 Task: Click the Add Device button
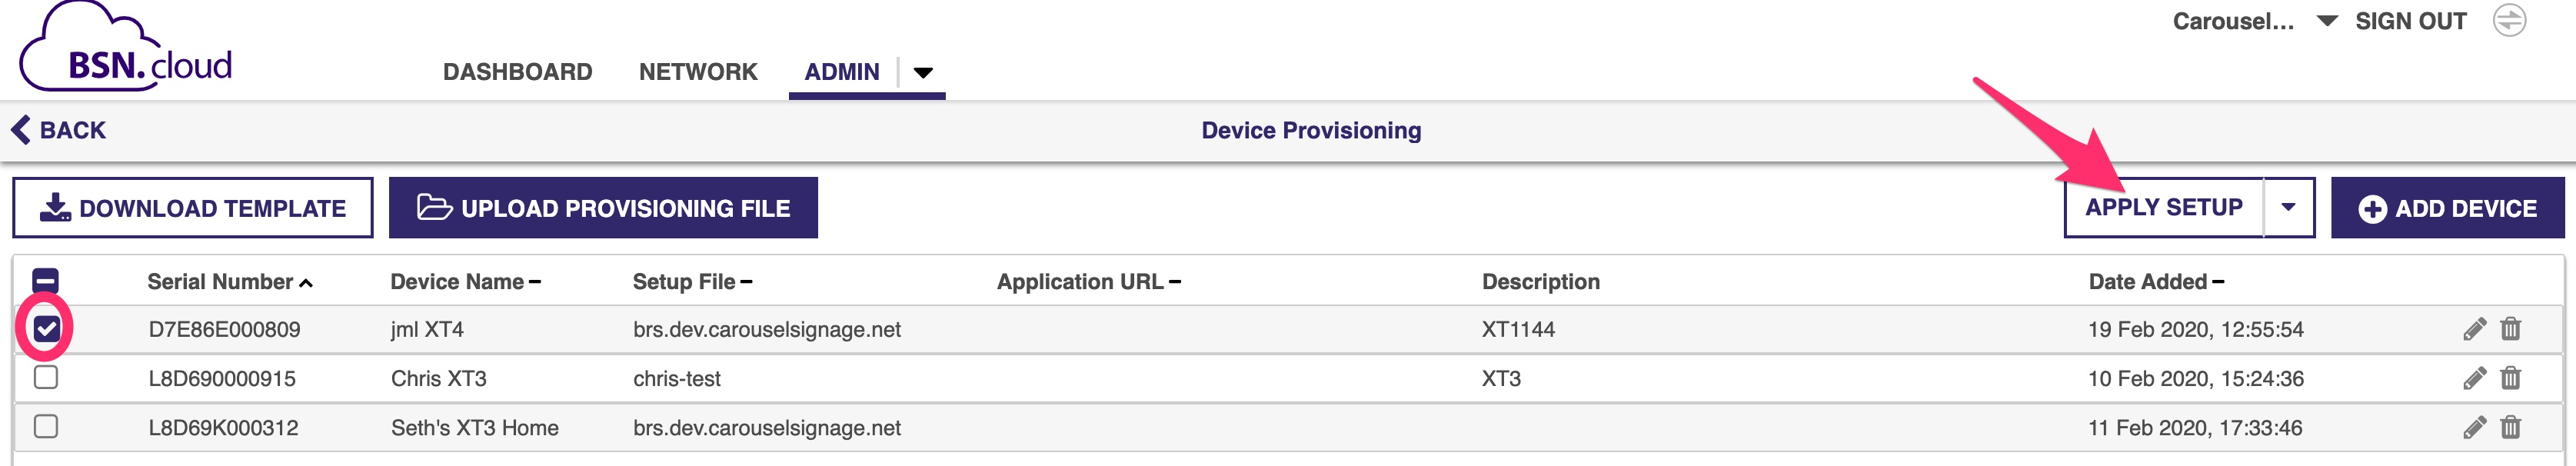[2447, 208]
